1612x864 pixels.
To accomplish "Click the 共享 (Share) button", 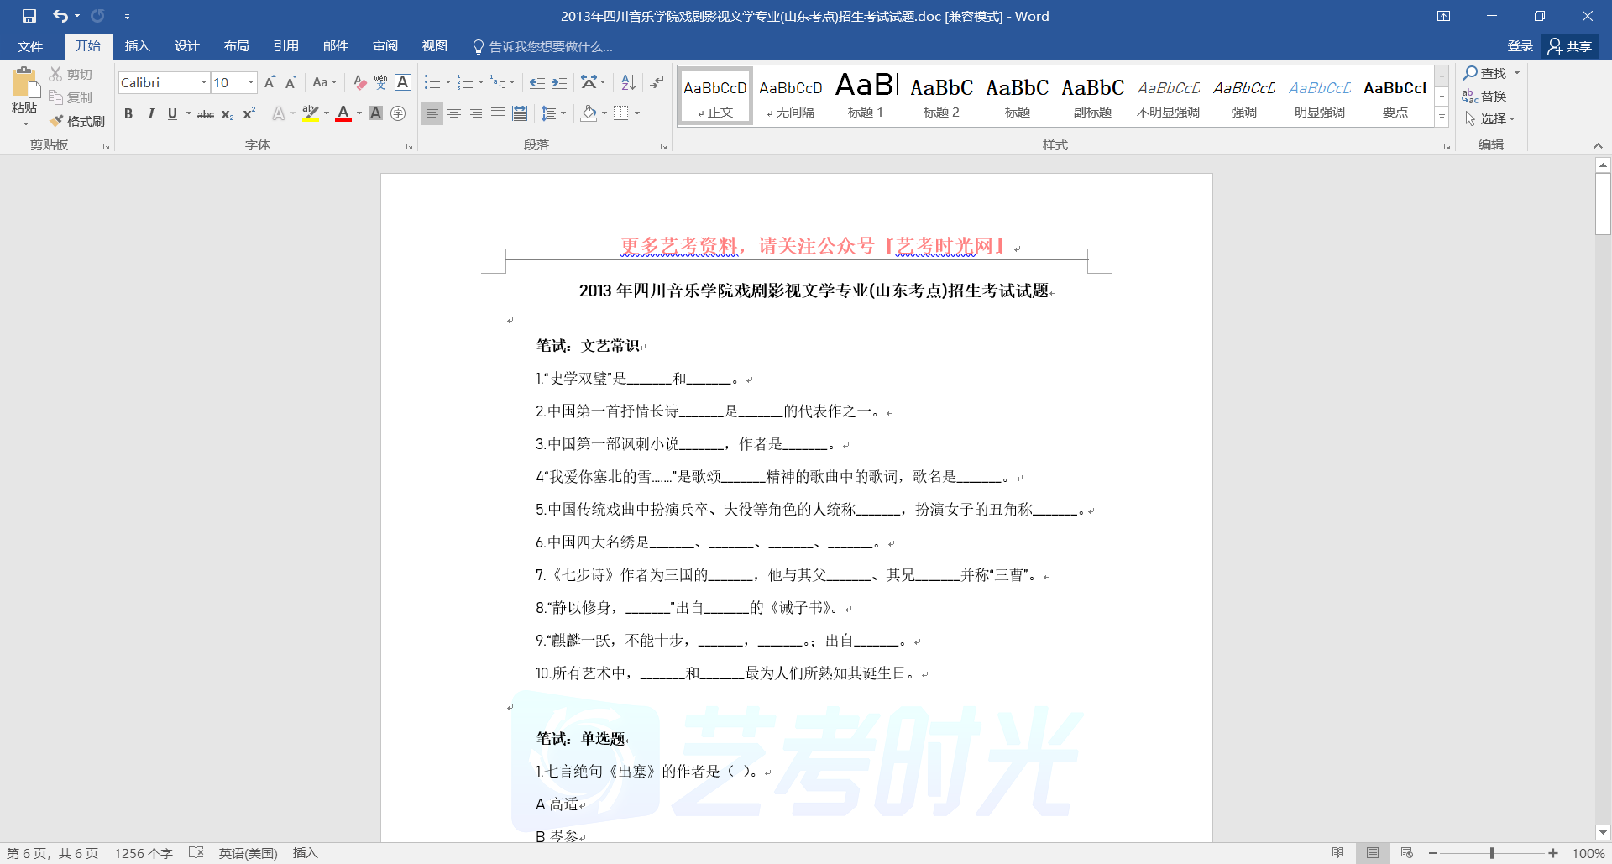I will click(x=1570, y=46).
